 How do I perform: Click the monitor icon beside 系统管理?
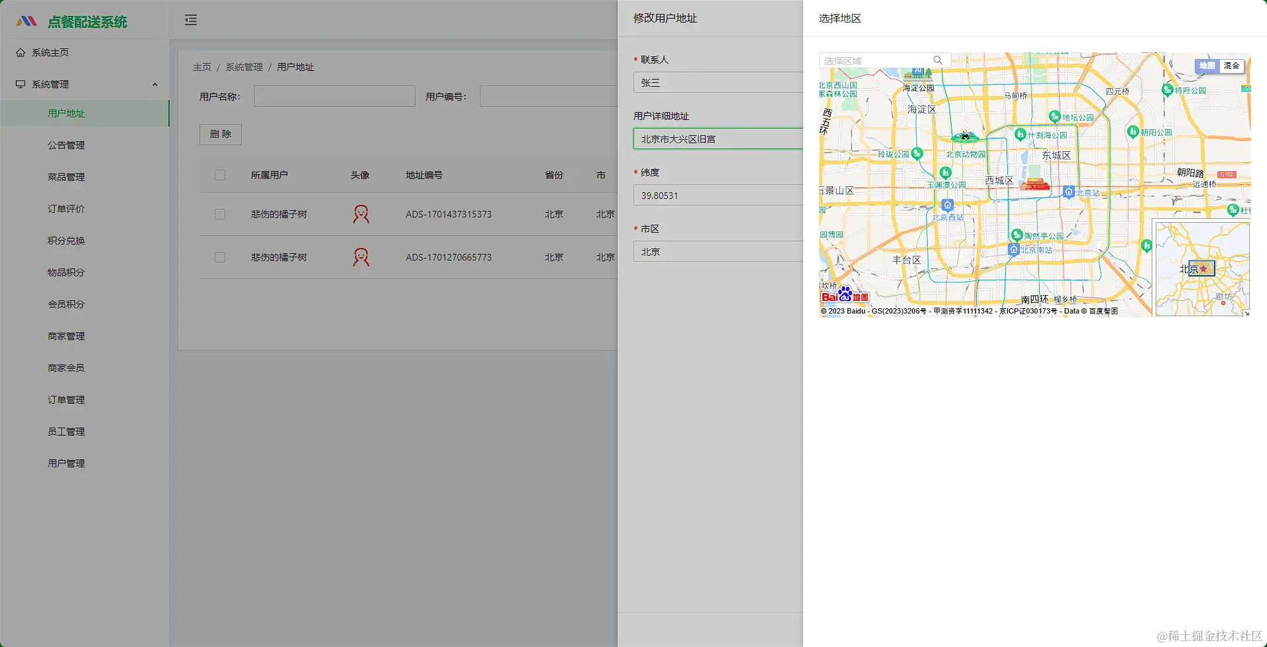[21, 84]
